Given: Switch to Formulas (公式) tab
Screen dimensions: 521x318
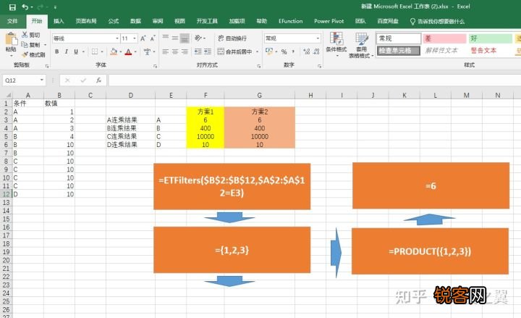Looking at the screenshot, I should (x=114, y=21).
